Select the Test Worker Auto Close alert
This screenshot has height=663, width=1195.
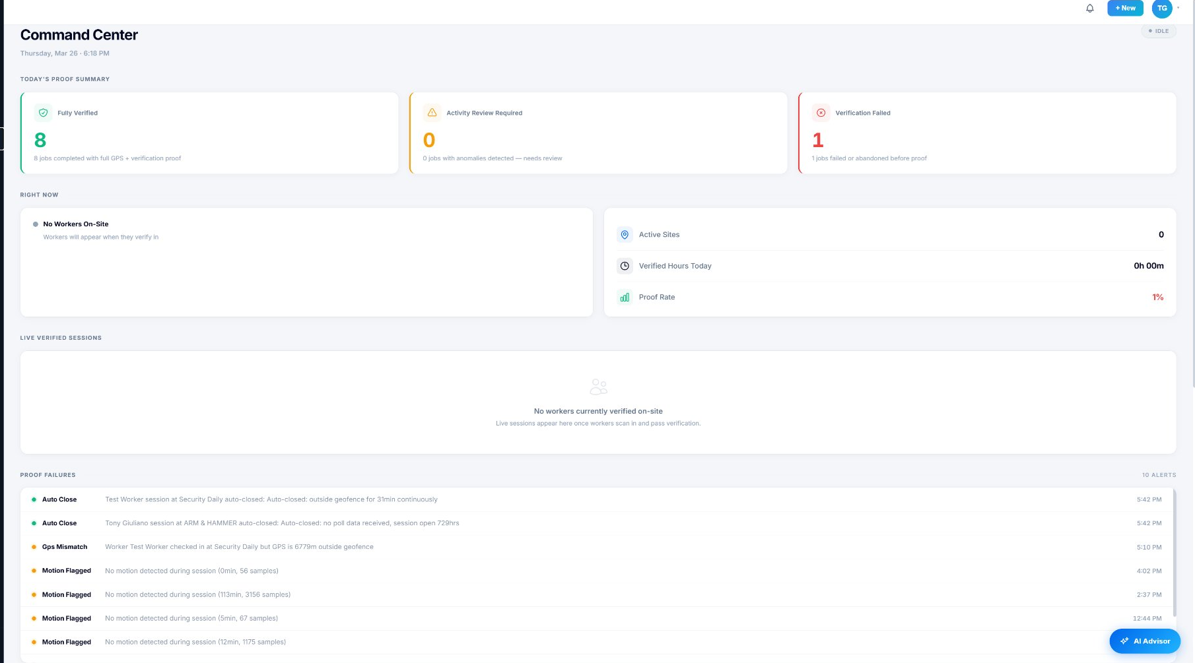pos(264,499)
